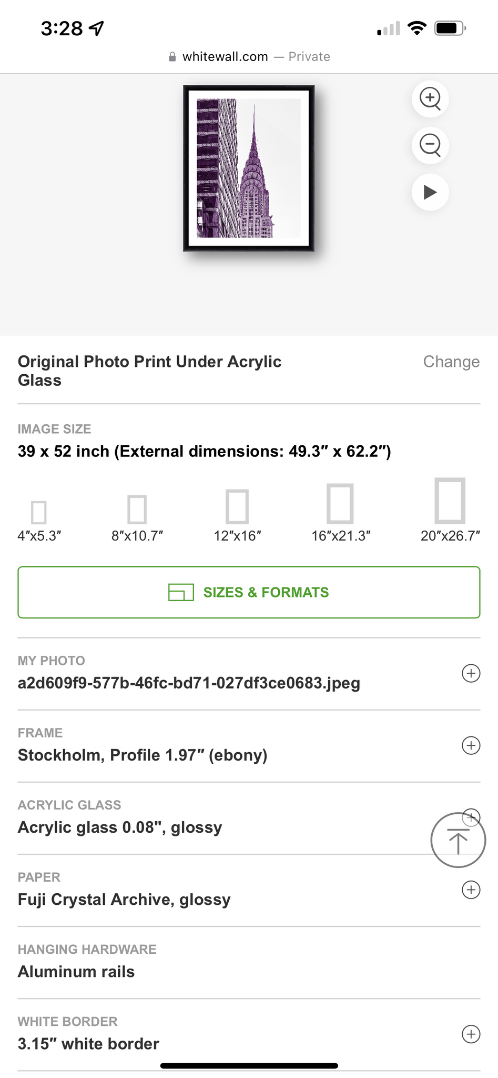
Task: Choose the 16"x21.3" image size
Action: point(340,503)
